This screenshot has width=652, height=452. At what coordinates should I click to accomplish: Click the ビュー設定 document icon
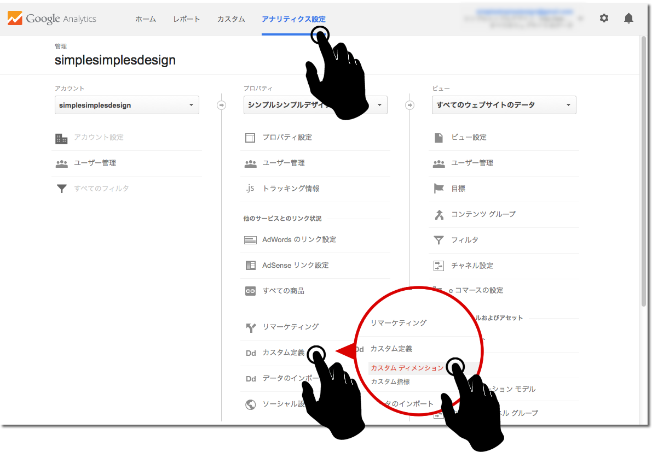438,137
